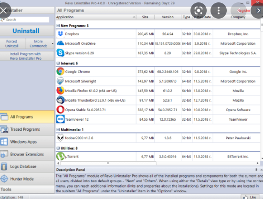Click the Microsoft OneDrive cloud icon
263x199 pixels.
(x=61, y=43)
